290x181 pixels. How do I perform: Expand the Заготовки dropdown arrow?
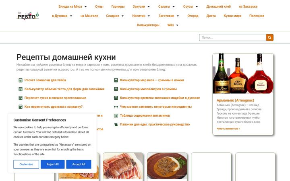coord(178,16)
